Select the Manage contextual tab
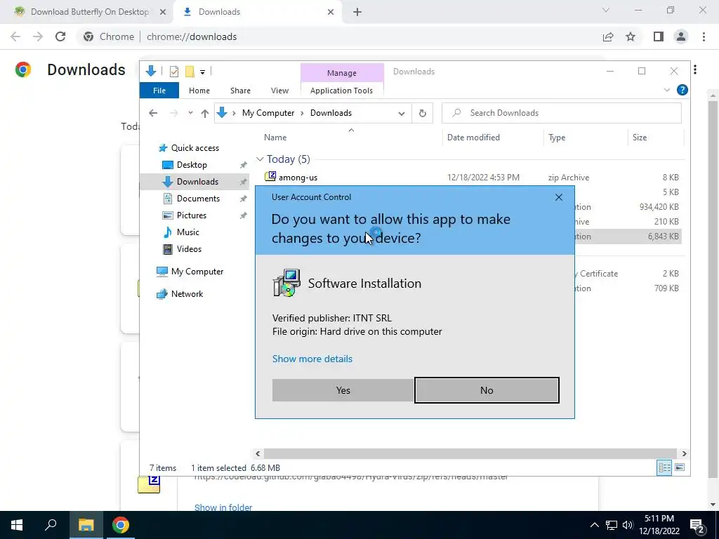Image resolution: width=719 pixels, height=539 pixels. (342, 73)
